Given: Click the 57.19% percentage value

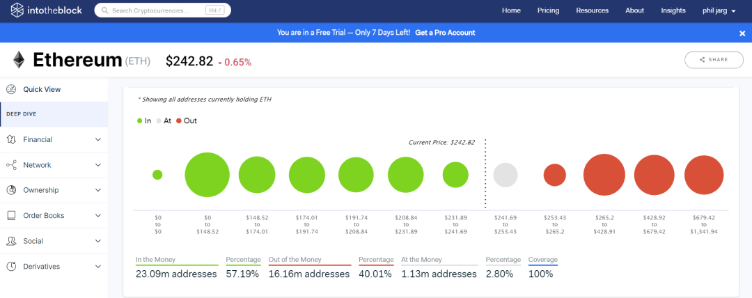Looking at the screenshot, I should pos(242,274).
